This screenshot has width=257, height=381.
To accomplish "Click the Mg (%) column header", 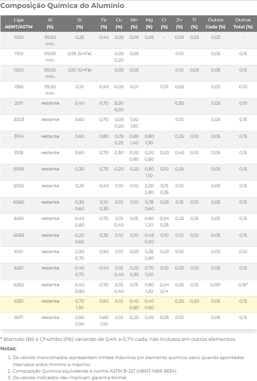I will (149, 23).
